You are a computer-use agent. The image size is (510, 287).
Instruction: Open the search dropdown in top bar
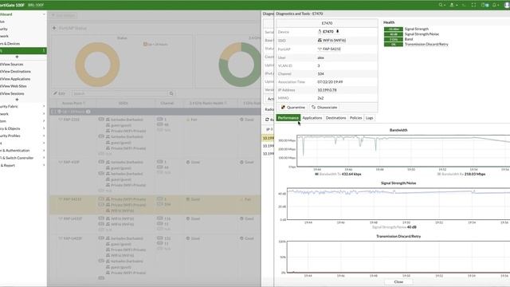click(441, 5)
